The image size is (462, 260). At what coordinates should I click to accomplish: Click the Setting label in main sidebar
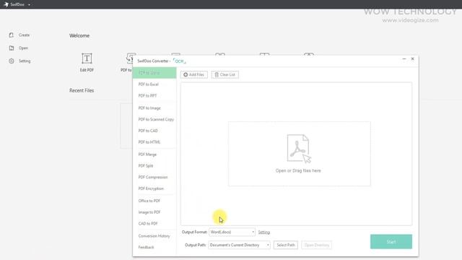tap(25, 61)
